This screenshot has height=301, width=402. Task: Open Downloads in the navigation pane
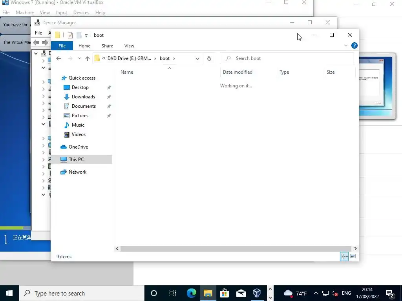(x=83, y=97)
